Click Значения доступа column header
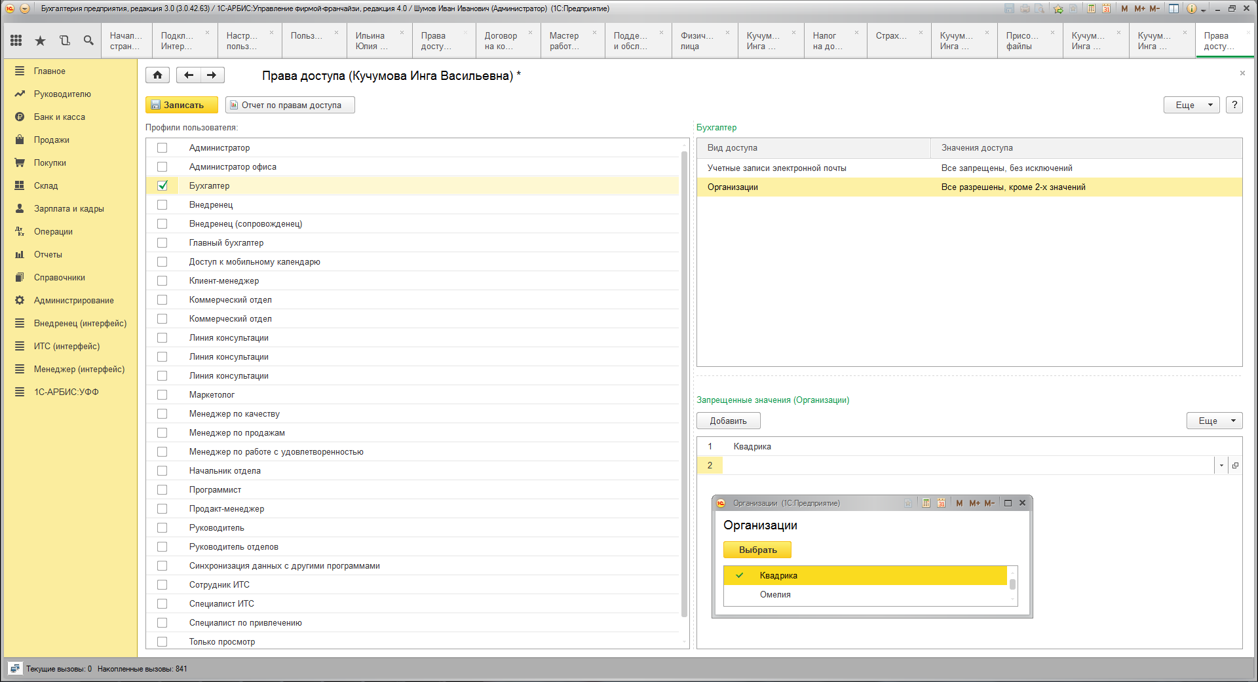1258x682 pixels. coord(1086,147)
